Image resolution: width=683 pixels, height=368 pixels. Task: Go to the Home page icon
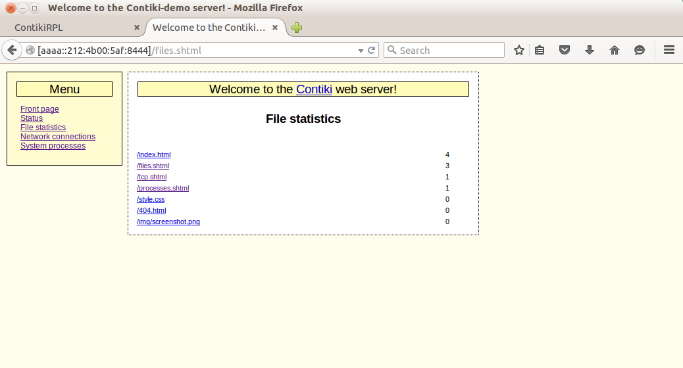pos(615,51)
